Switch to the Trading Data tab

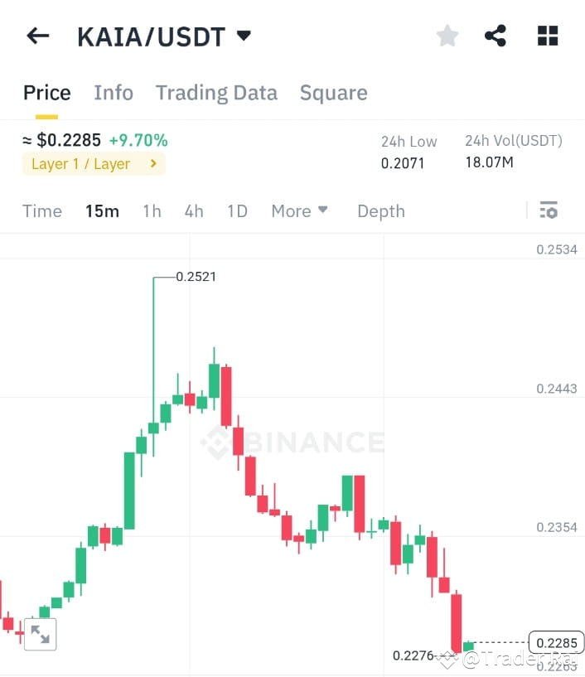click(216, 92)
